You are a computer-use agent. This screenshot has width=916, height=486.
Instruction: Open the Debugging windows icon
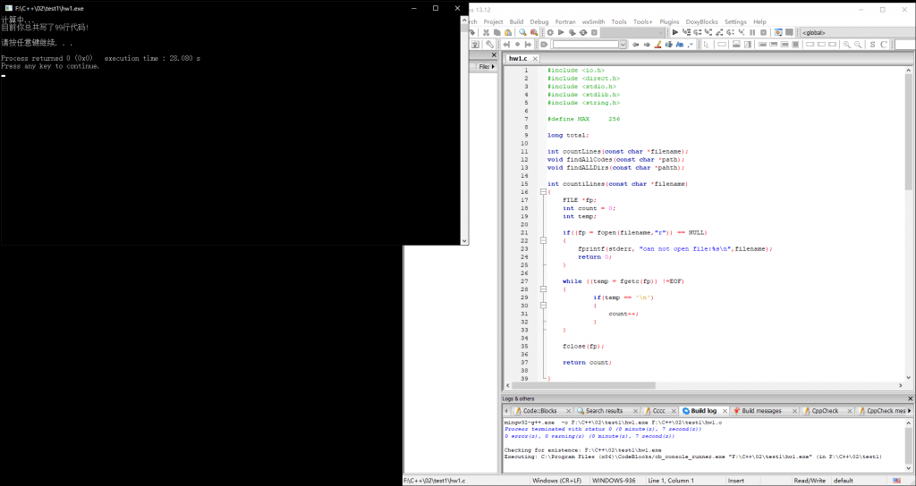778,32
